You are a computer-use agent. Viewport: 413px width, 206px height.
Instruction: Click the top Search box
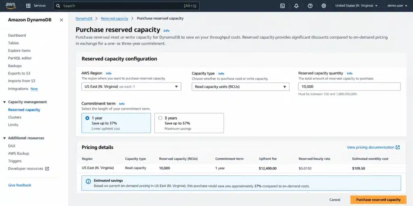tap(126, 6)
